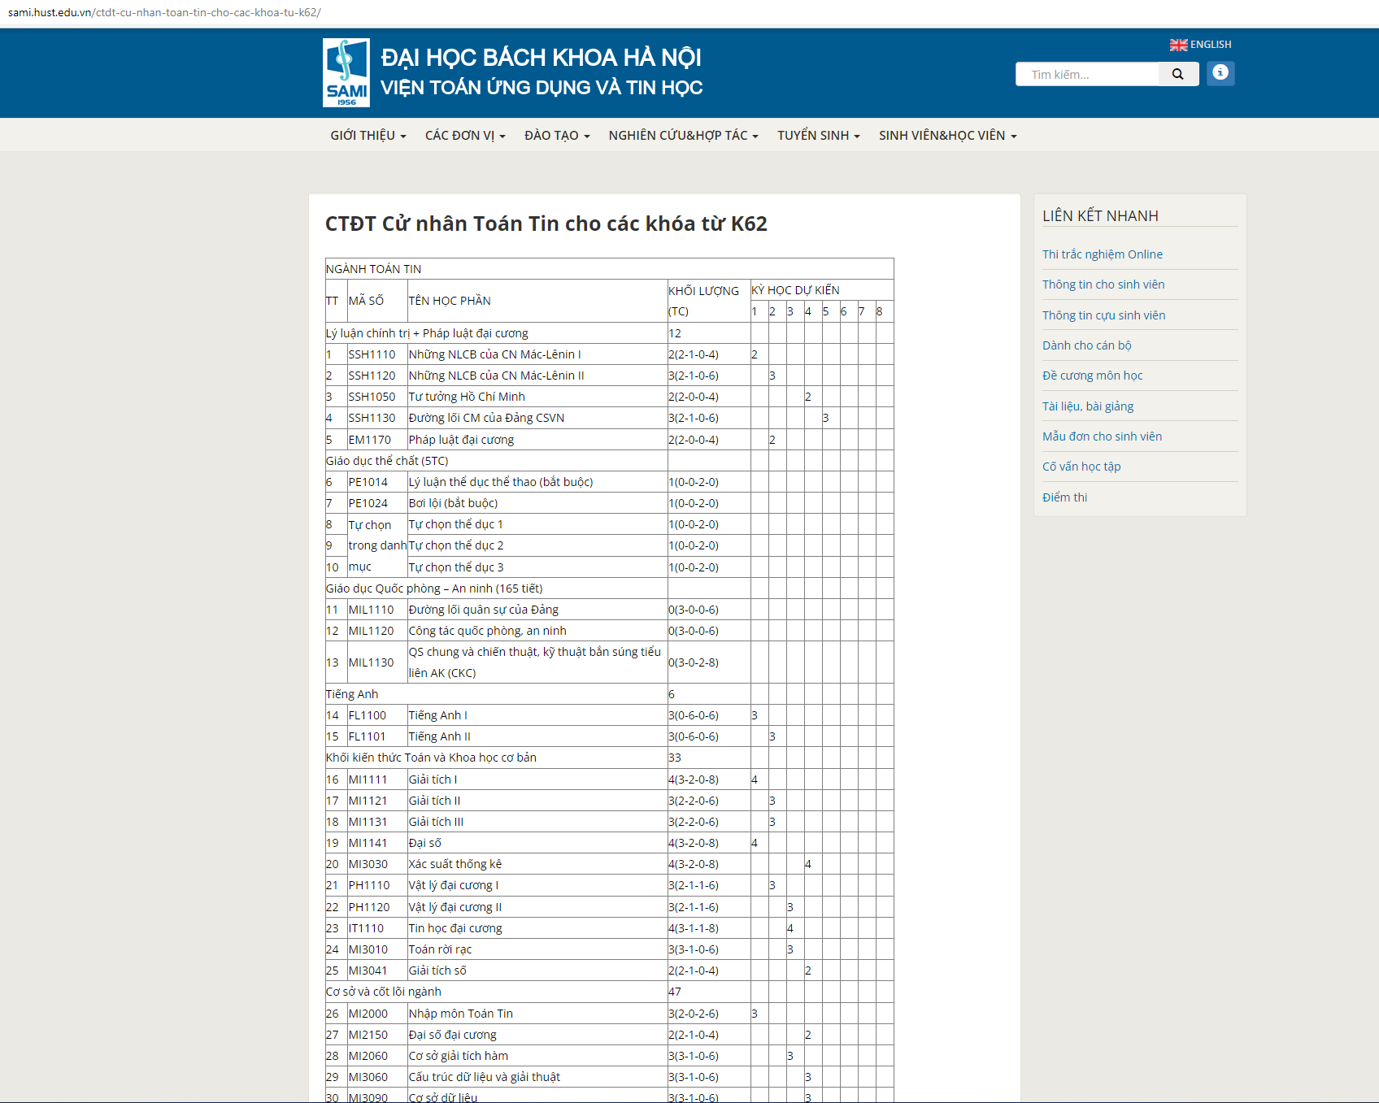Click the search magnifier icon
This screenshot has width=1379, height=1103.
click(1177, 73)
